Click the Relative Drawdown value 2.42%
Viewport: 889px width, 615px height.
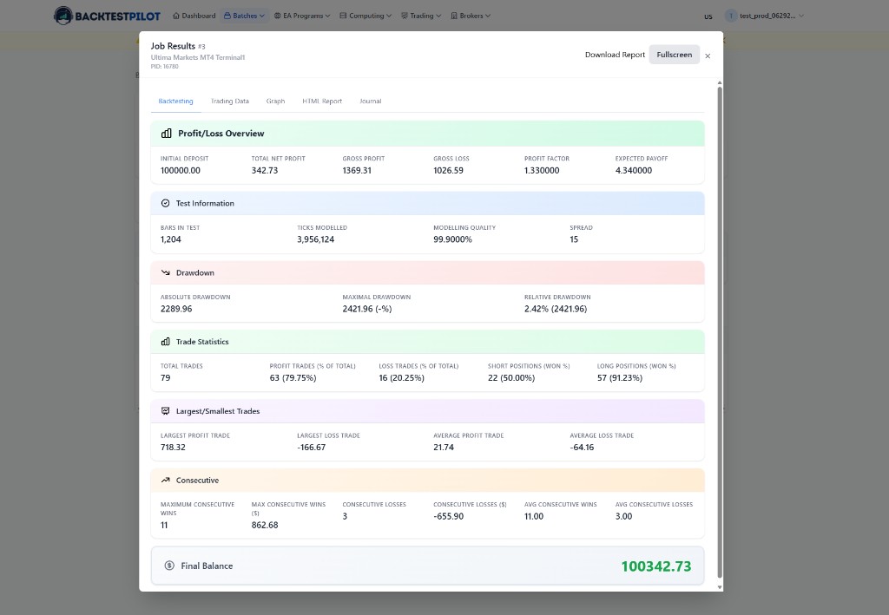pos(556,309)
